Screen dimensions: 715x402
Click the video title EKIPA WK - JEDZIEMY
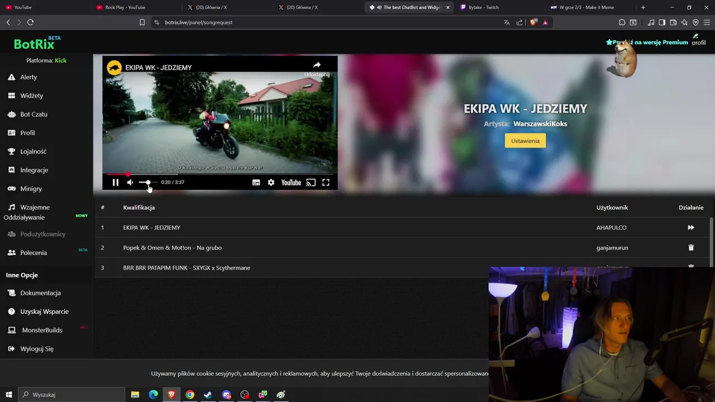pos(159,68)
